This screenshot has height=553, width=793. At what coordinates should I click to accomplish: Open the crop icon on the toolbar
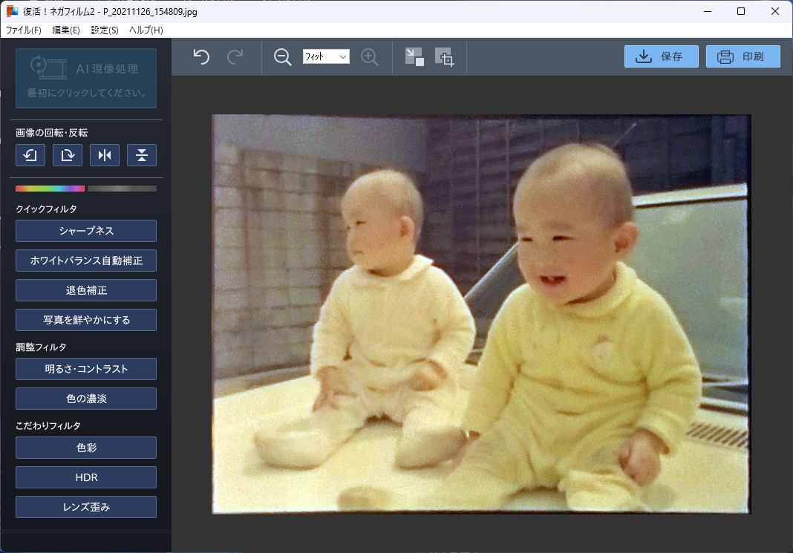point(446,57)
